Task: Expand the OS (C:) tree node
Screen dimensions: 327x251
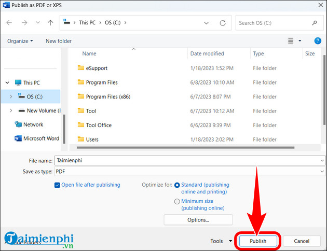Action: click(11, 96)
